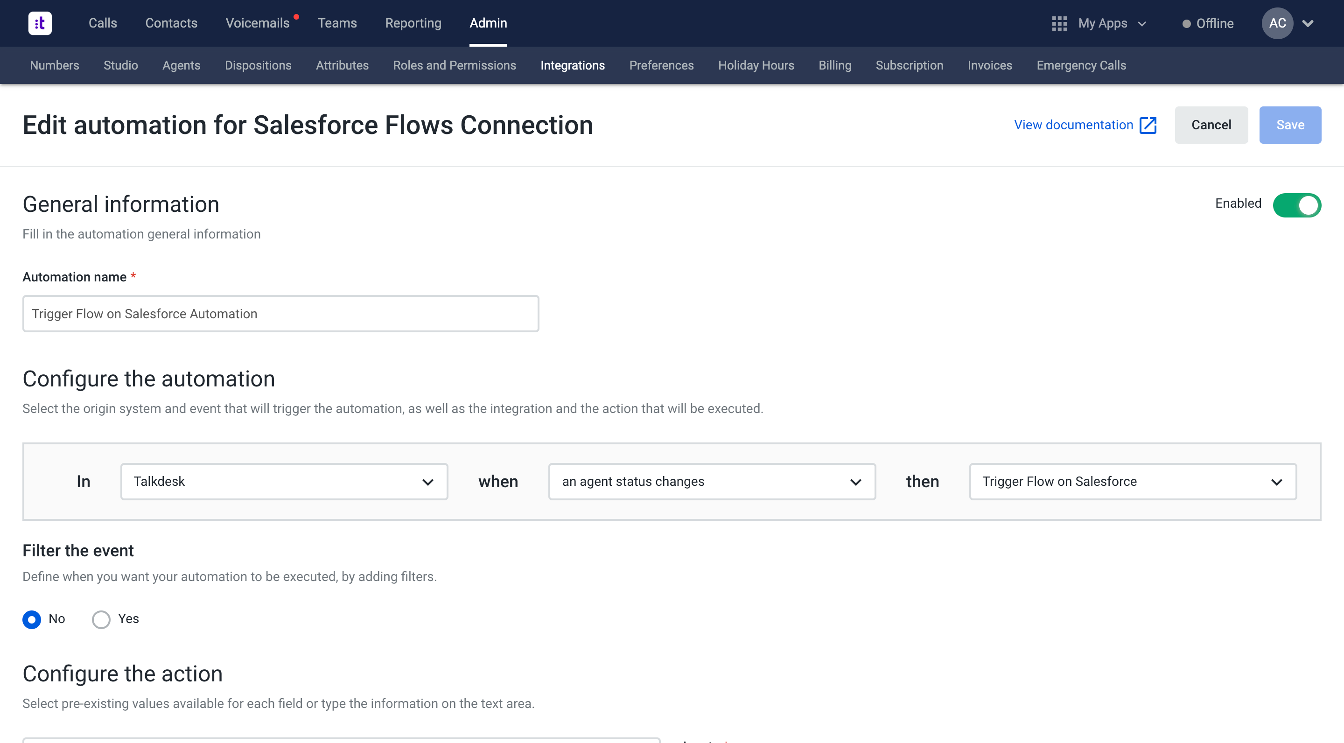Open the Reporting tab
Screen dimensions: 1344x743
pos(413,23)
